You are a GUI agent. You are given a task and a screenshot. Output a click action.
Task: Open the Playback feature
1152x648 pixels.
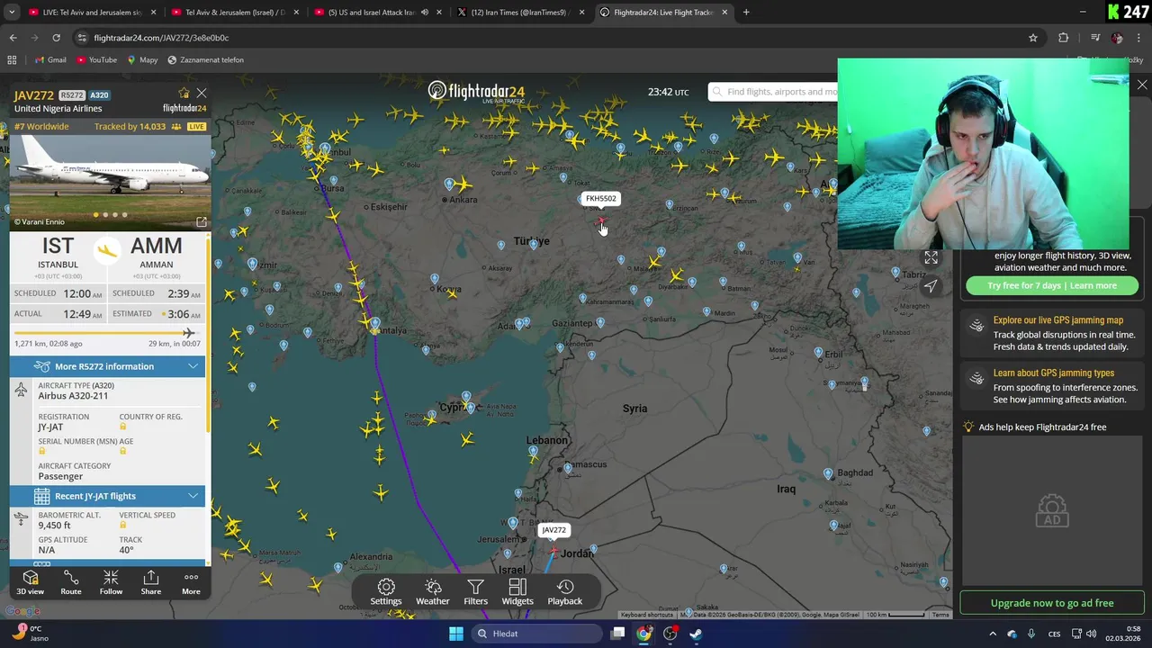pos(565,592)
